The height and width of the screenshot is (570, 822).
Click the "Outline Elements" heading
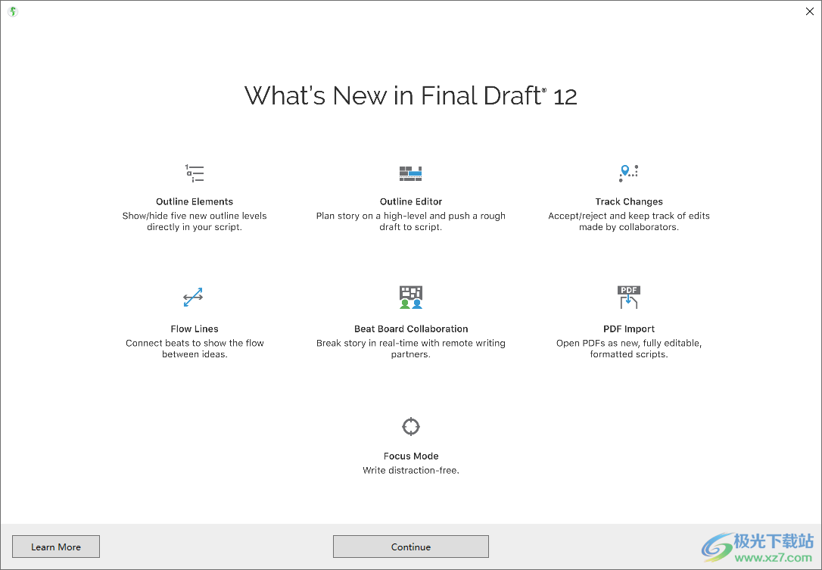(195, 201)
